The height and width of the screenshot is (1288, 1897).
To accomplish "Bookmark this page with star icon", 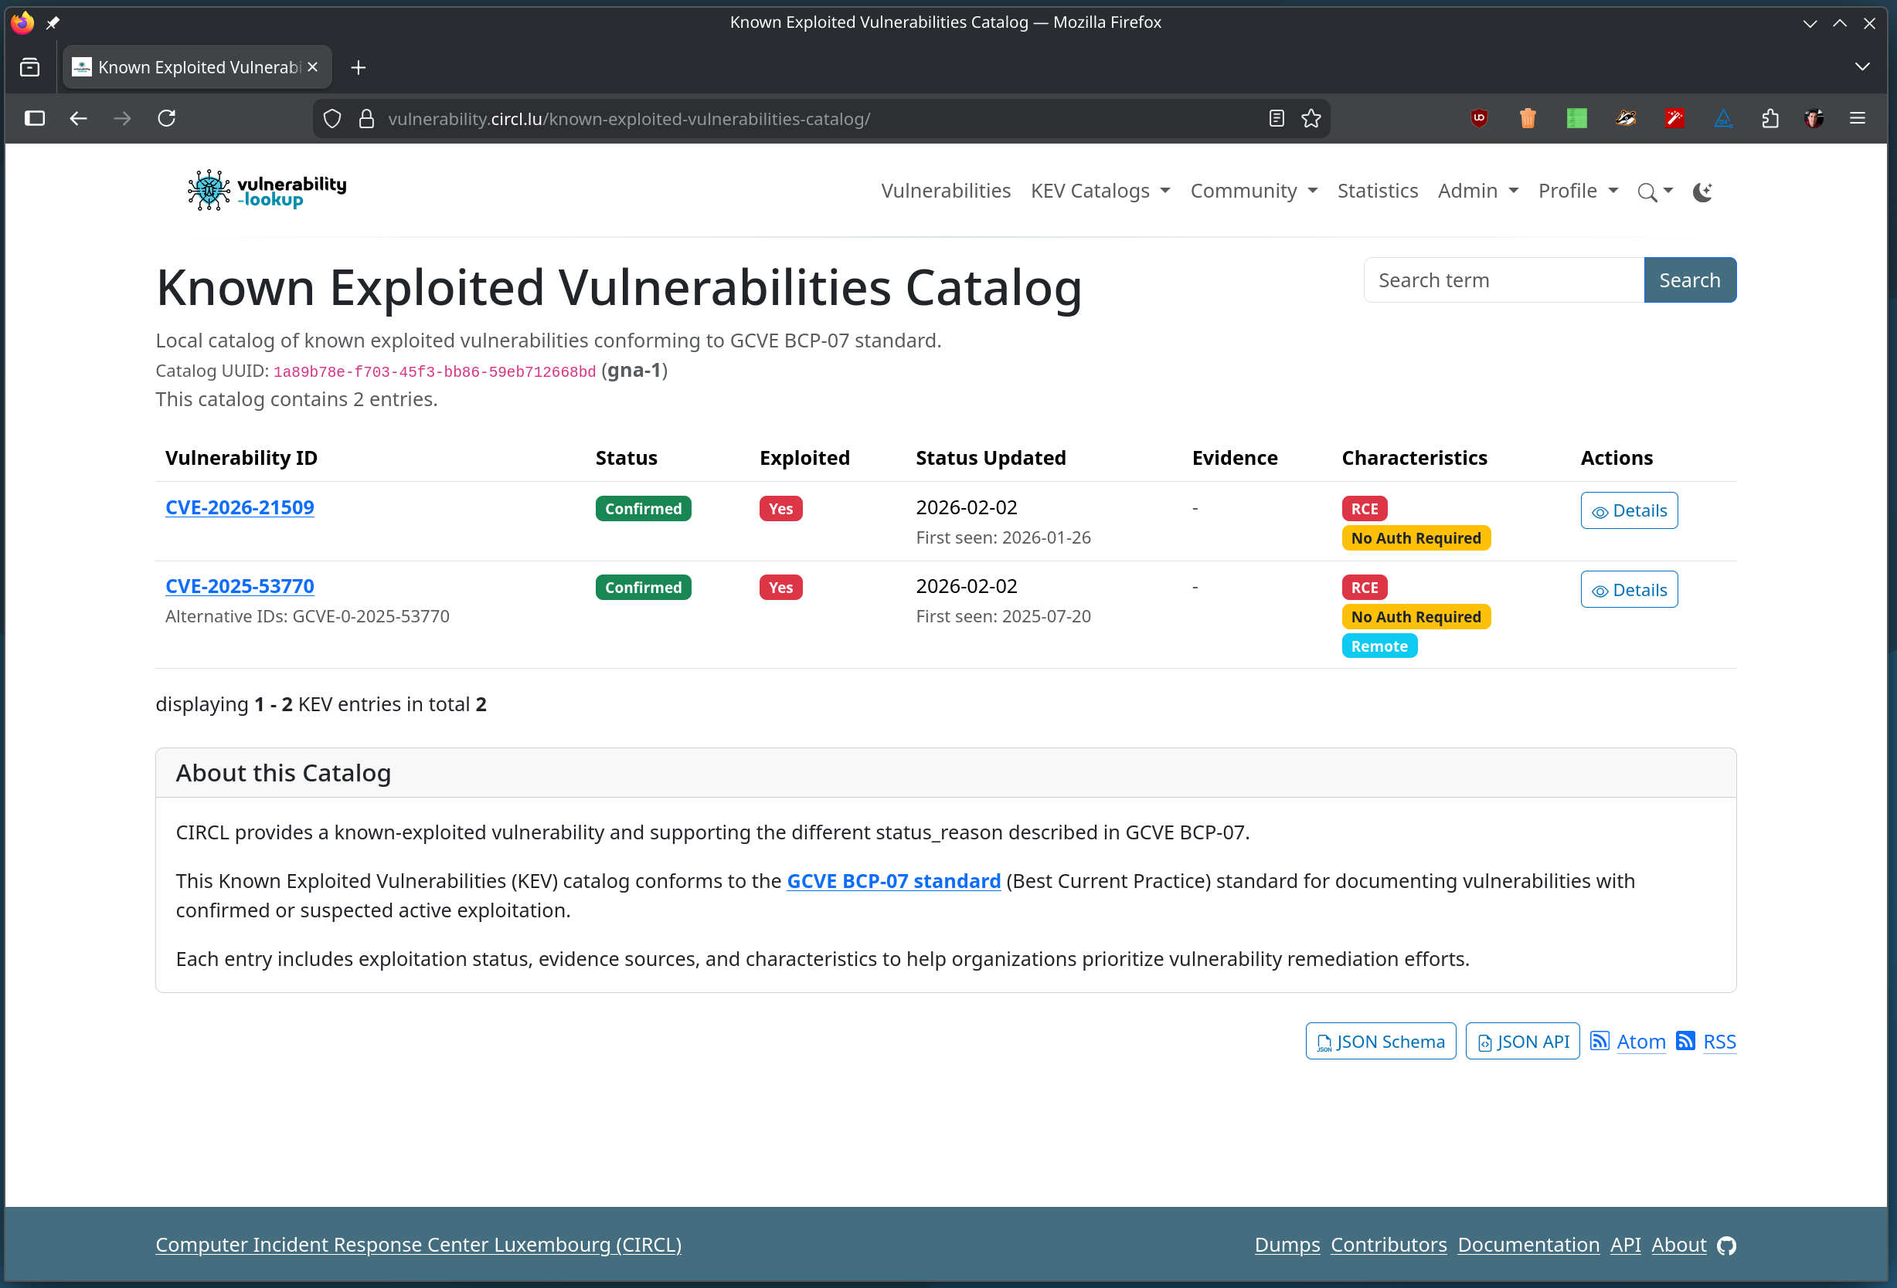I will coord(1311,118).
